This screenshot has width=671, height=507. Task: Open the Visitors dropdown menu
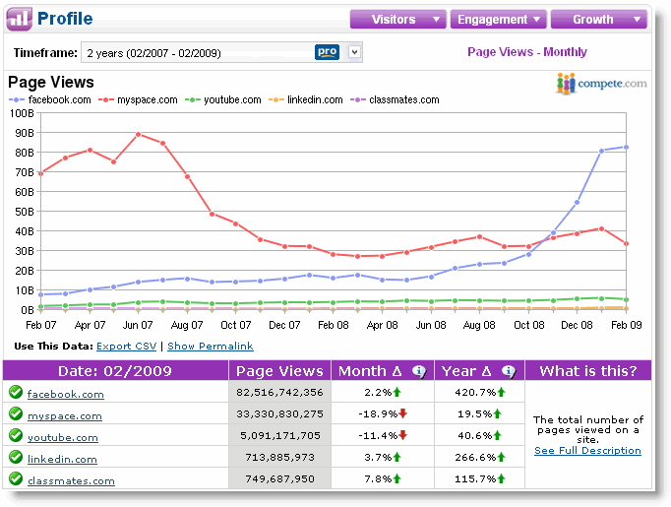pyautogui.click(x=398, y=20)
